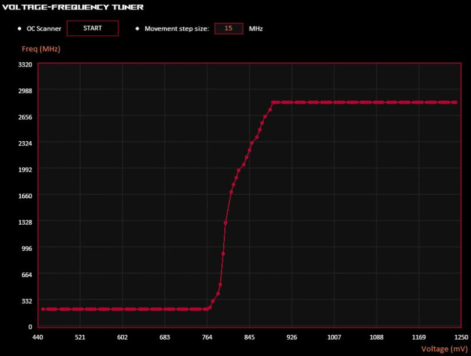Click the "Voltage (mV)" axis label
Screen dimensions: 471x356
(445, 349)
